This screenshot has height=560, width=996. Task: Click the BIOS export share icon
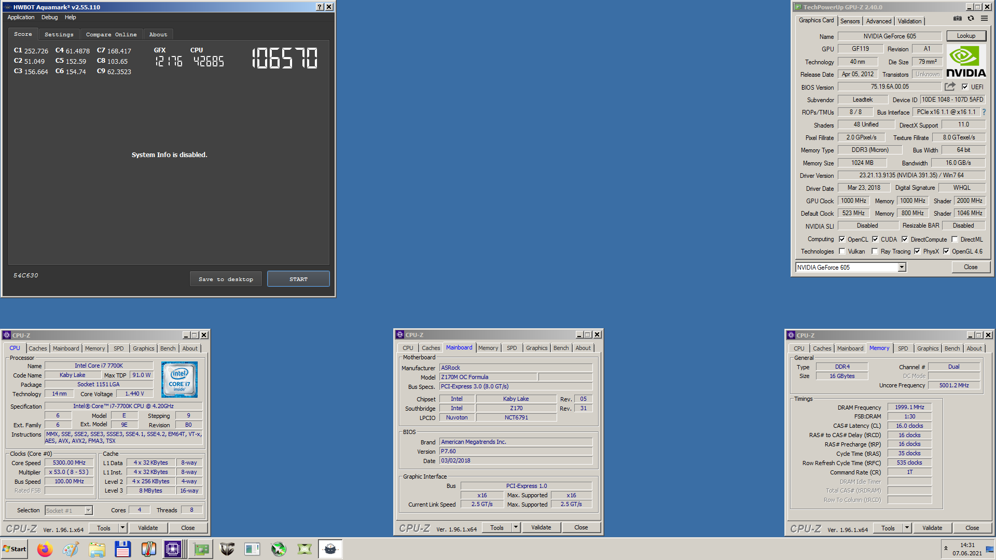click(x=950, y=87)
